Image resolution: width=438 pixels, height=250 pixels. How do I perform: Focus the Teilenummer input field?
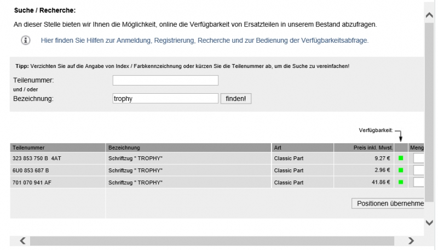point(165,81)
